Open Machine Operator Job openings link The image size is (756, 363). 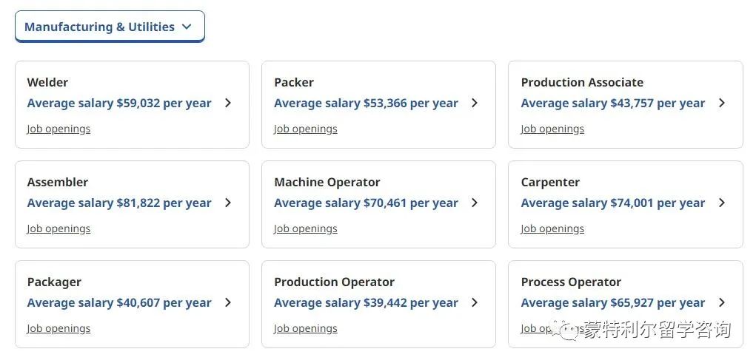[x=306, y=228]
